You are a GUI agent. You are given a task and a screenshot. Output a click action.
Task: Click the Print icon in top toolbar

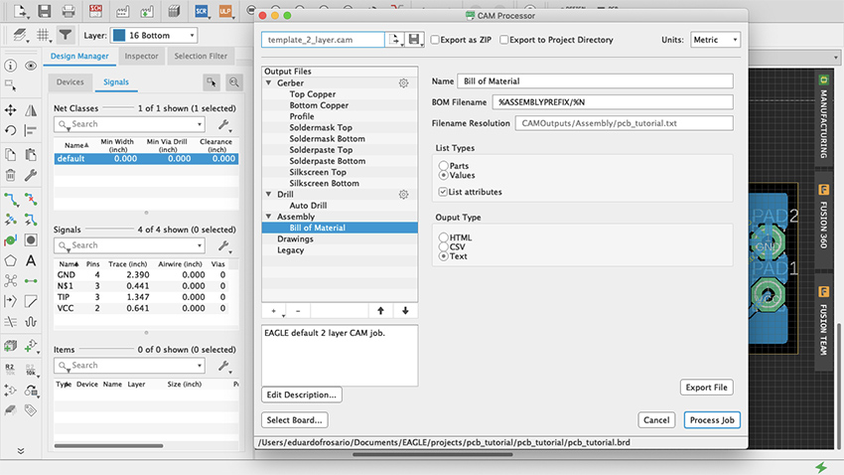point(69,11)
